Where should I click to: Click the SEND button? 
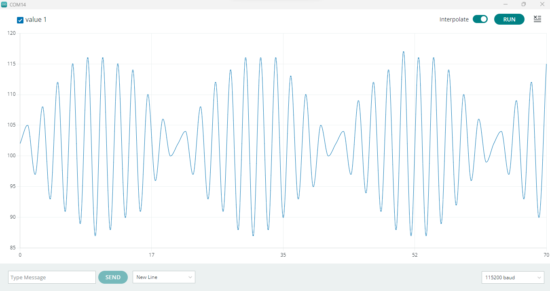pos(113,277)
